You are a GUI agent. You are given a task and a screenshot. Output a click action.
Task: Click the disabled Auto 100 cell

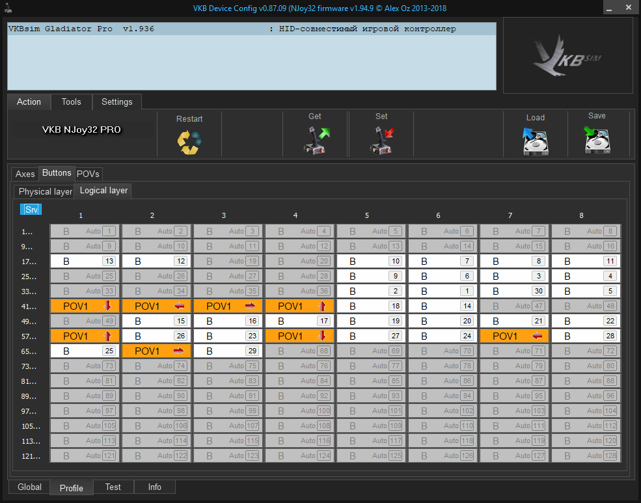pos(299,411)
